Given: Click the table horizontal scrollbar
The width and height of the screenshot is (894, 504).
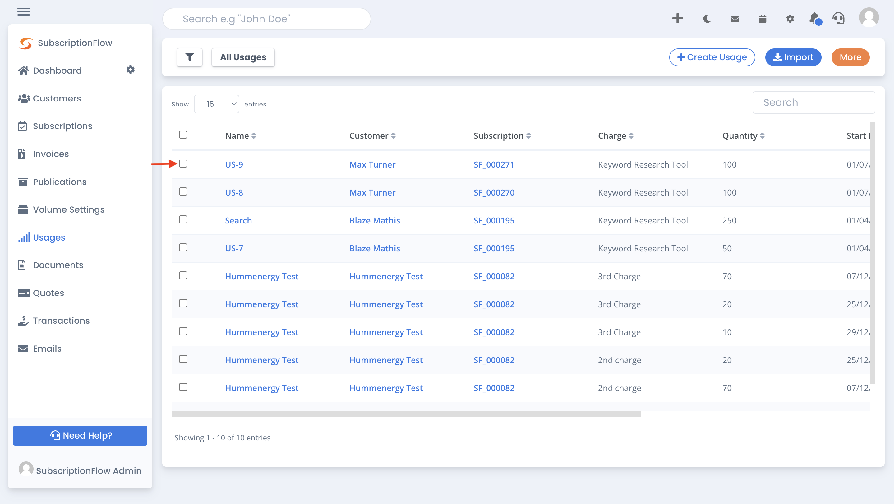Looking at the screenshot, I should (x=406, y=414).
